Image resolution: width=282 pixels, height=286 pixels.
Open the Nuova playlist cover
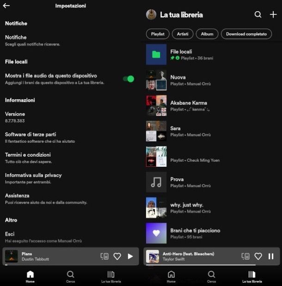click(x=156, y=80)
